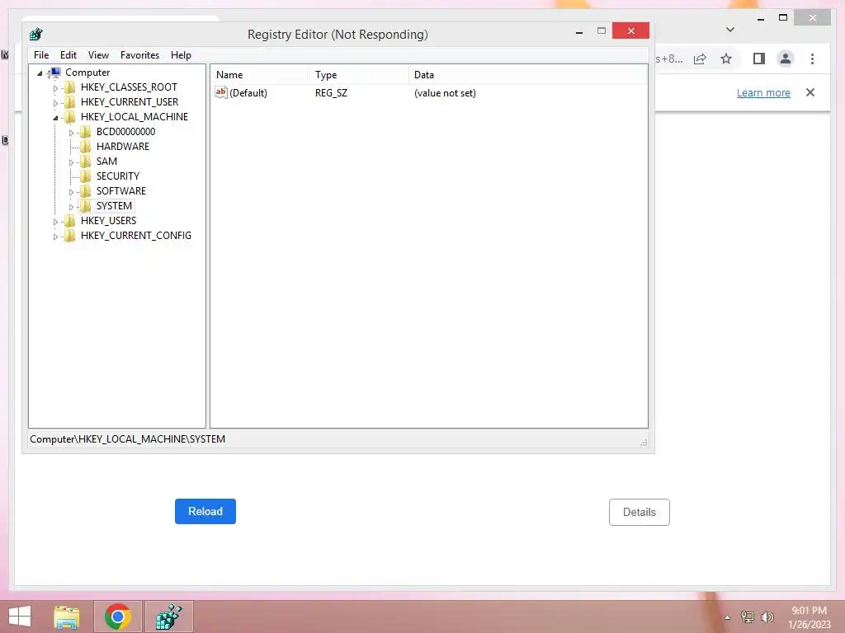
Task: Open the Favorites menu
Action: click(139, 55)
